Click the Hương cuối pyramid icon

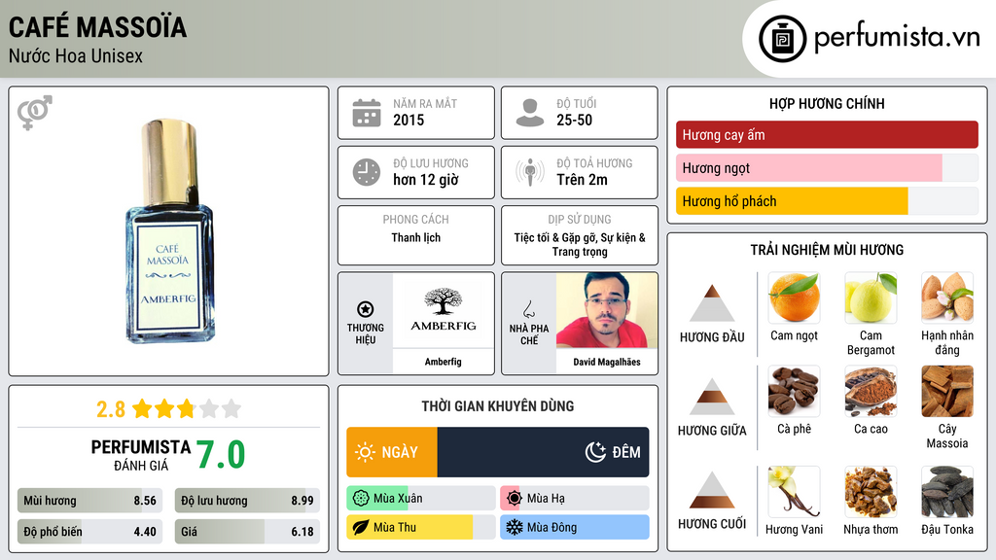pos(712,490)
